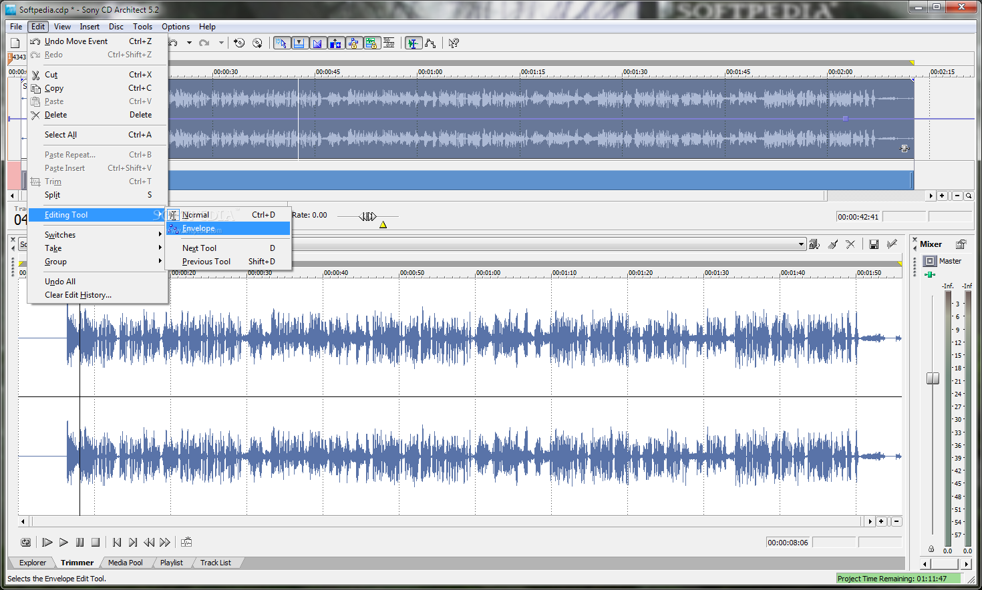Open the Insert menu
Image resolution: width=982 pixels, height=590 pixels.
(90, 27)
